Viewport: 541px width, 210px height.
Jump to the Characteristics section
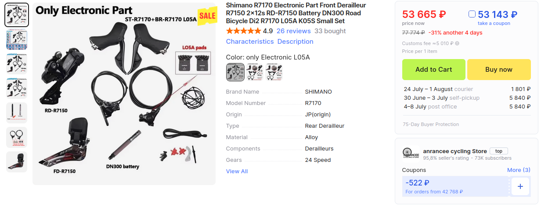(x=250, y=42)
